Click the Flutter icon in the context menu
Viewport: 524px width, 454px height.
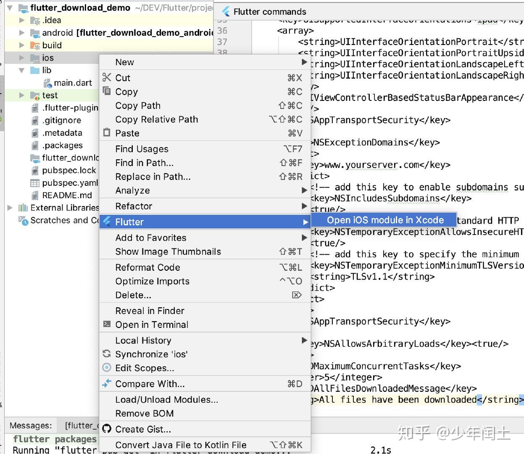[x=107, y=222]
